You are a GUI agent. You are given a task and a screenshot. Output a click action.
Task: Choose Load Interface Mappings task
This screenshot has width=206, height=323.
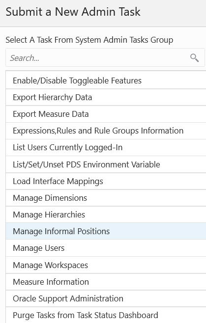pyautogui.click(x=106, y=181)
